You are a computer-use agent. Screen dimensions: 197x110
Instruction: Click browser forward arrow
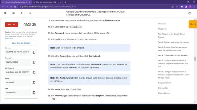[7, 7]
